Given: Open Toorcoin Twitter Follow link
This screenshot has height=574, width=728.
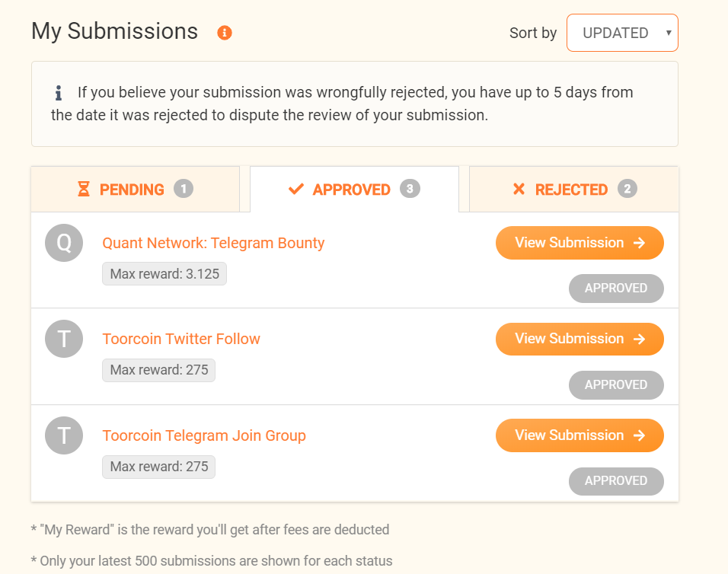Looking at the screenshot, I should click(x=181, y=339).
